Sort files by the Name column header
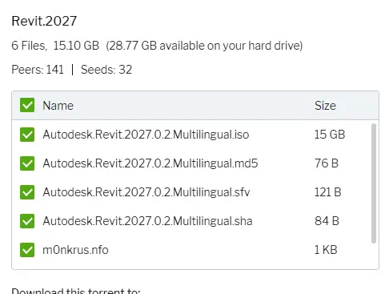 click(x=58, y=106)
